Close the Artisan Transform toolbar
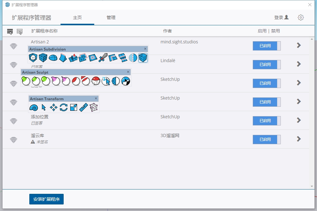Screen dimensions: 317x211 96,98
